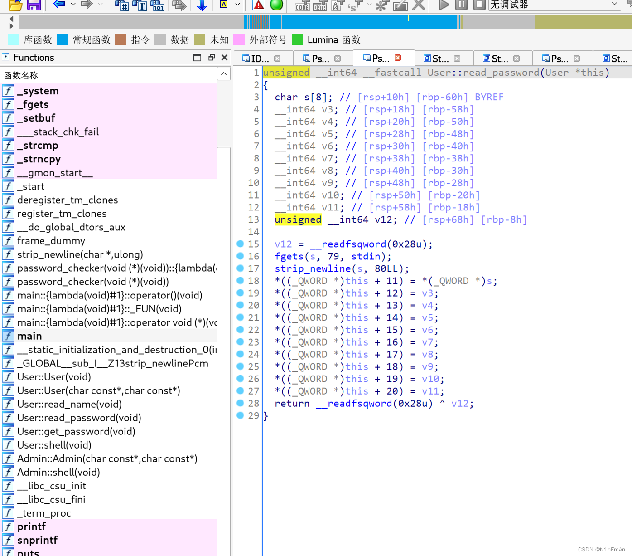The image size is (632, 556).
Task: Maximize the Functions panel
Action: click(x=197, y=57)
